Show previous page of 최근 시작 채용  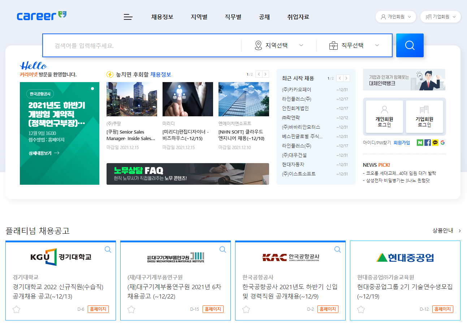click(340, 78)
